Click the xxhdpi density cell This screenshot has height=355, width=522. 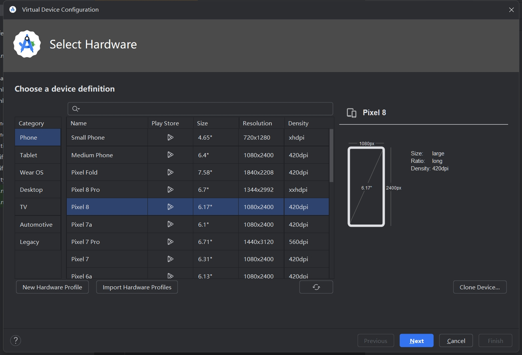pyautogui.click(x=307, y=190)
